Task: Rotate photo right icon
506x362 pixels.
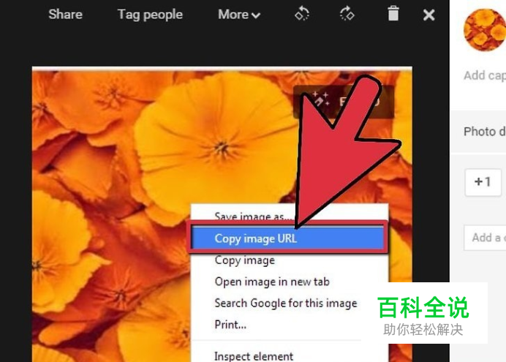Action: pyautogui.click(x=347, y=14)
